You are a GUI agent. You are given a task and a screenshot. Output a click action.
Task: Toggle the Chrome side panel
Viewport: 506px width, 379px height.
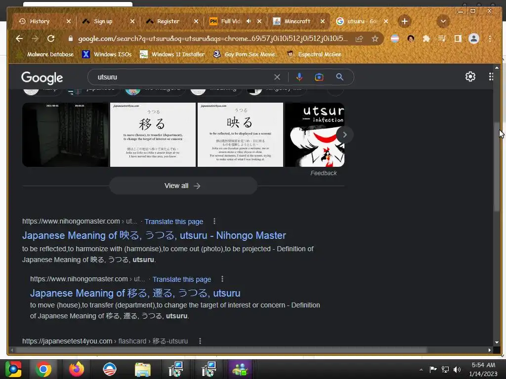458,38
